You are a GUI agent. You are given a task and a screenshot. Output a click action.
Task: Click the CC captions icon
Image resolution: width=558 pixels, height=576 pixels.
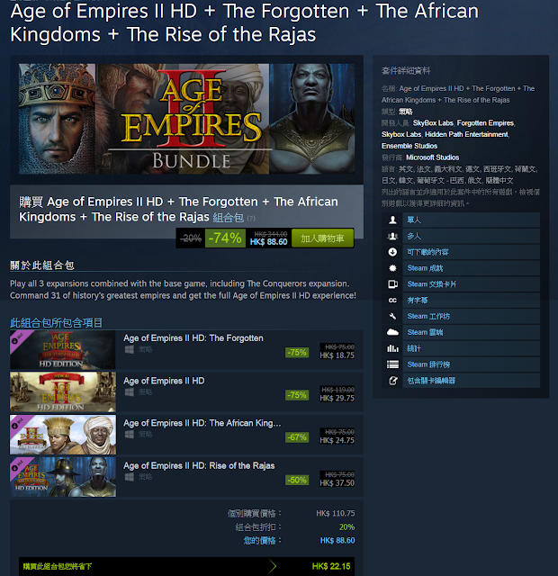tap(392, 300)
